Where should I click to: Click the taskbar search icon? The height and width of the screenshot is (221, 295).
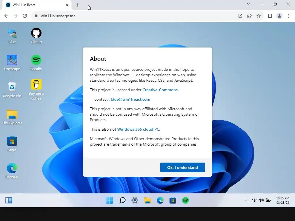pyautogui.click(x=122, y=200)
